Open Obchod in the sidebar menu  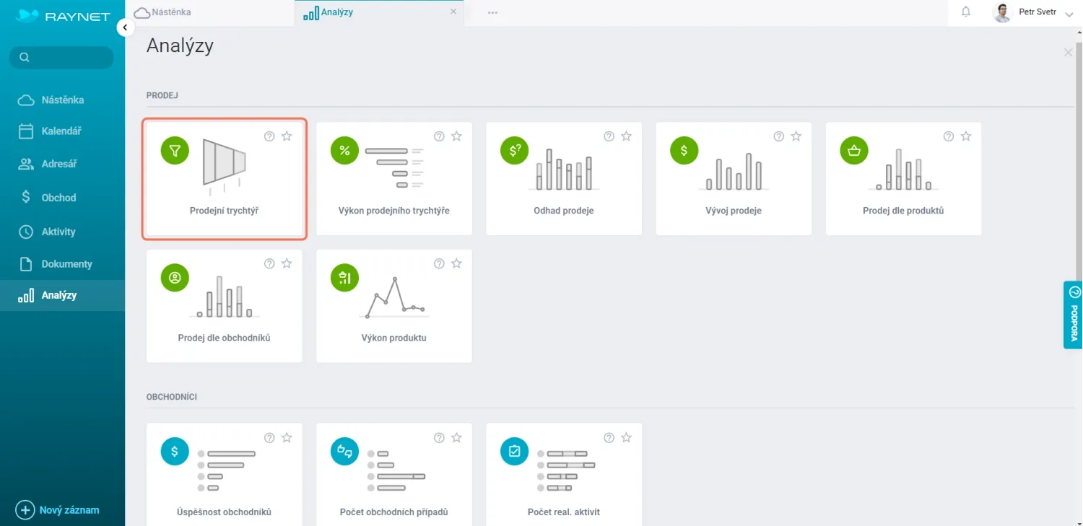[58, 198]
